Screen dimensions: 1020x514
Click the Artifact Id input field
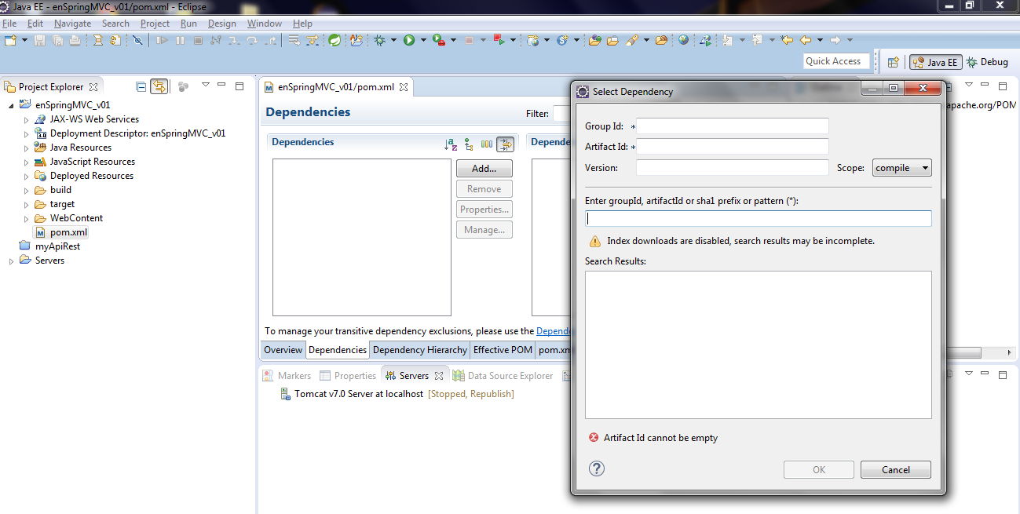(x=733, y=147)
